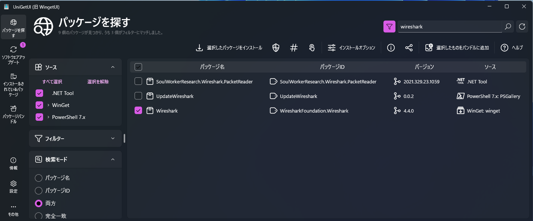The height and width of the screenshot is (221, 533).
Task: Open the パッケージを探す sidebar page
Action: (x=13, y=27)
